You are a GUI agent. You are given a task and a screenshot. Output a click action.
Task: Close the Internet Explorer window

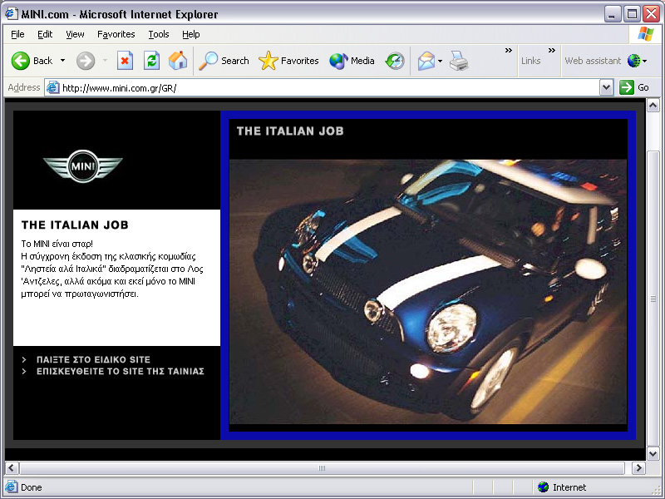click(652, 14)
